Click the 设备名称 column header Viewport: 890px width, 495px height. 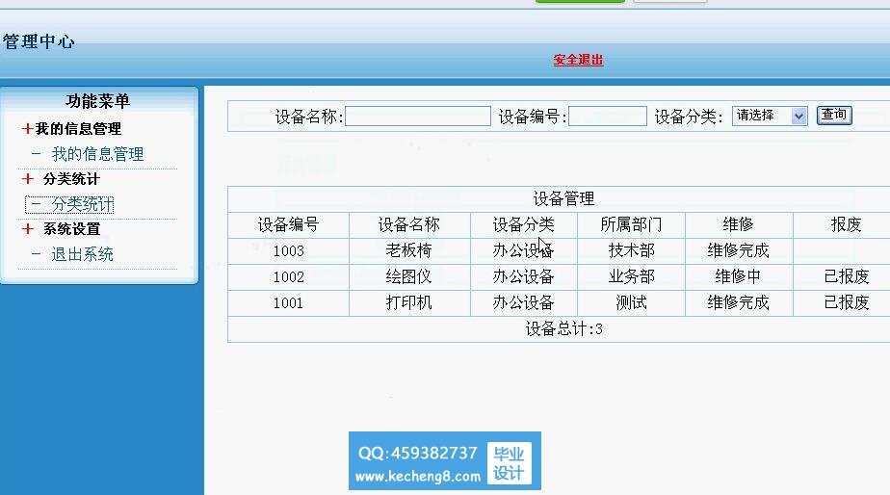point(409,224)
